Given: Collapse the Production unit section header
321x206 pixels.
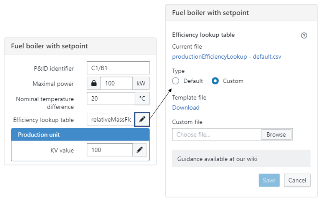Looking at the screenshot, I should coord(80,135).
